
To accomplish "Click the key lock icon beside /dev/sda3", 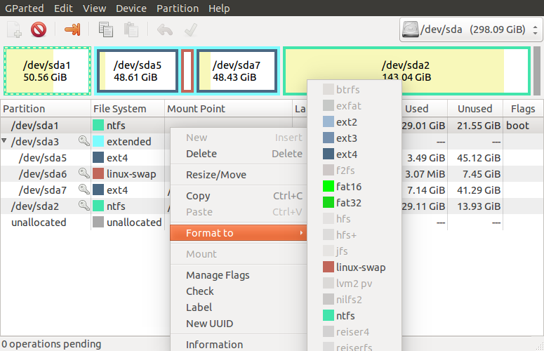I will click(x=84, y=141).
